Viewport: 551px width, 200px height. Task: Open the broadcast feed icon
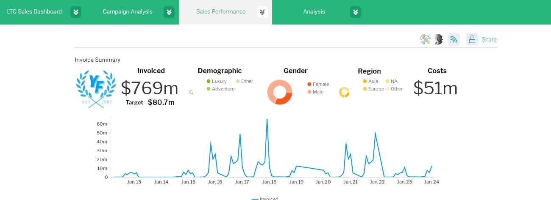coord(454,39)
